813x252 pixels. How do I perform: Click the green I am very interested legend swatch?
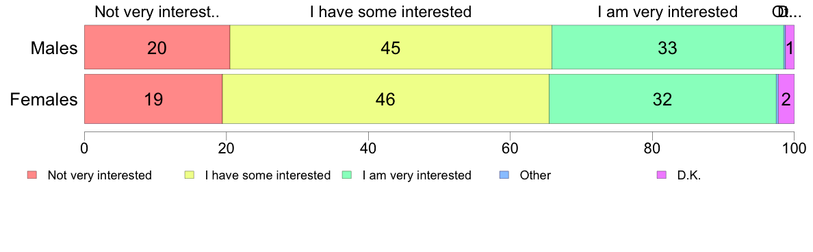point(348,175)
